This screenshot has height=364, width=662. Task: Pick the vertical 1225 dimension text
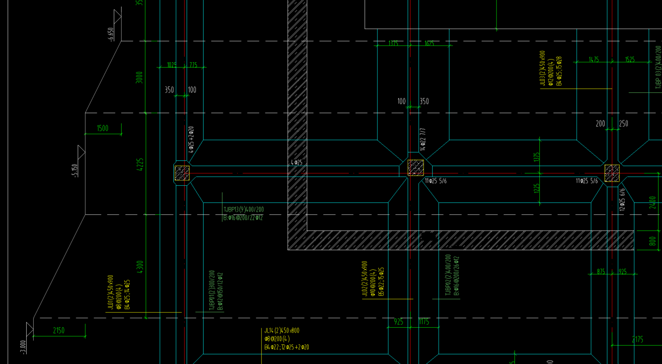pyautogui.click(x=537, y=188)
